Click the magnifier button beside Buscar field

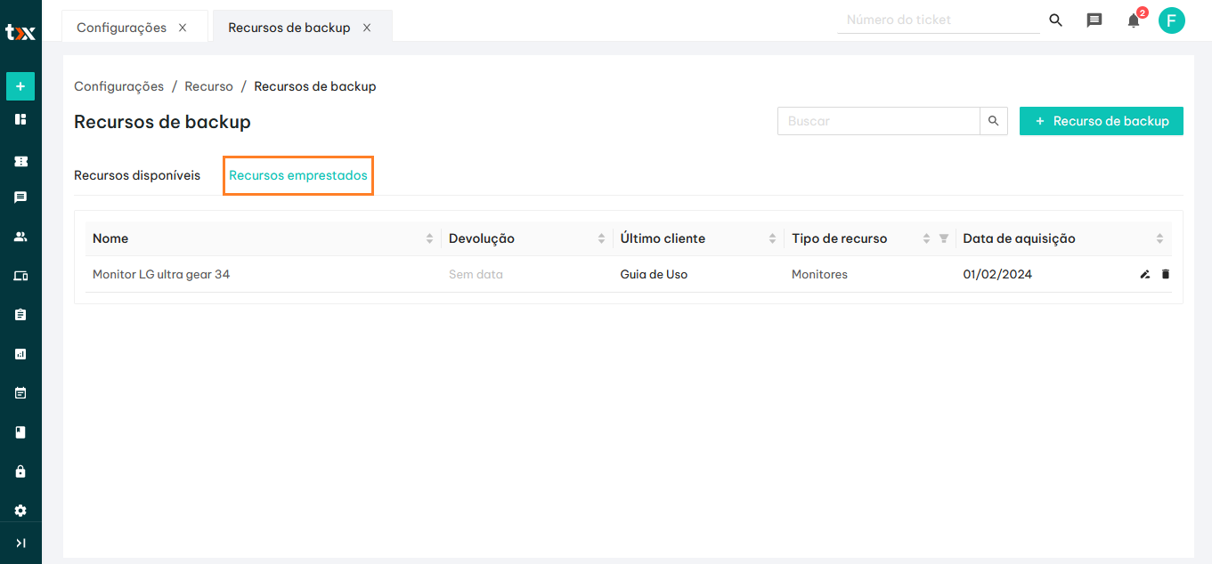(994, 121)
